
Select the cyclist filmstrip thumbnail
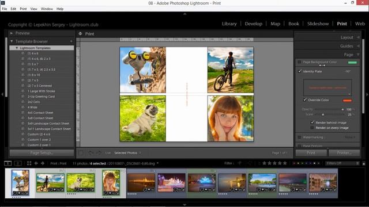pyautogui.click(x=50, y=183)
